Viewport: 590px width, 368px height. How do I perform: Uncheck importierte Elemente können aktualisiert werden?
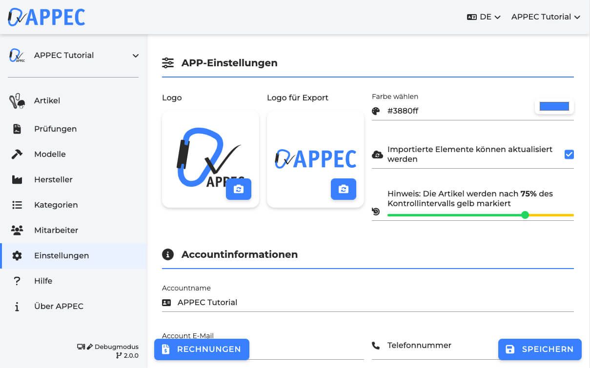(x=569, y=154)
